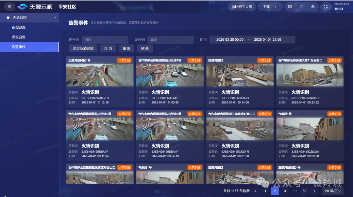This screenshot has width=353, height=197.
Task: Click the 平安社区 title text
Action: click(67, 7)
